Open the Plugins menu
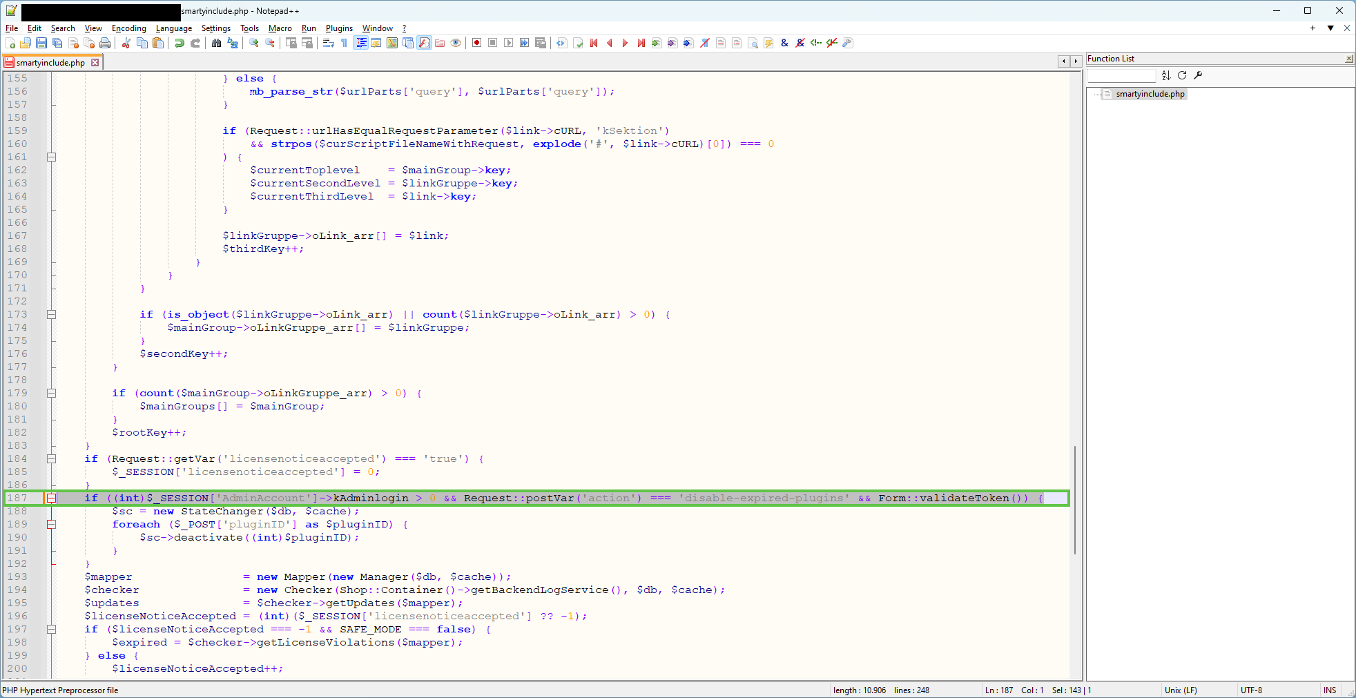The image size is (1356, 698). click(339, 28)
